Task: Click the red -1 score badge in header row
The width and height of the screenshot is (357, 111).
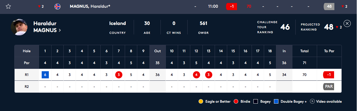Action: (x=232, y=6)
